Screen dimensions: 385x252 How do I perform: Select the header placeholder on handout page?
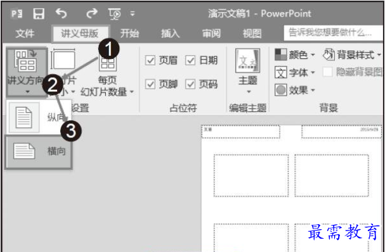tap(240, 132)
